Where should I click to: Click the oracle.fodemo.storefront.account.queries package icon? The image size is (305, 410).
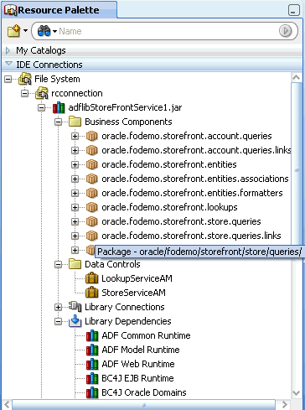click(x=91, y=136)
